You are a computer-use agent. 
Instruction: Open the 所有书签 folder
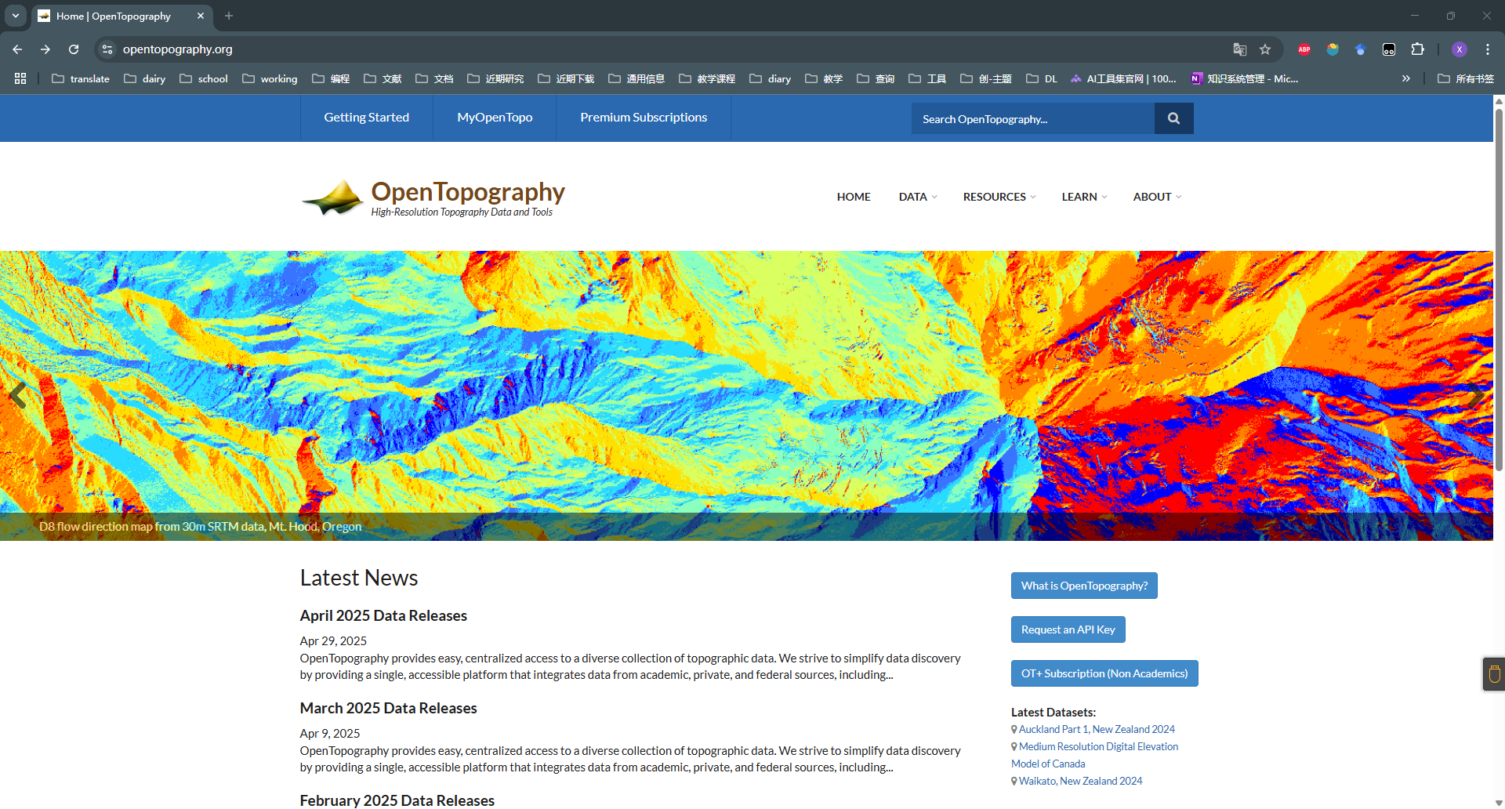tap(1466, 78)
